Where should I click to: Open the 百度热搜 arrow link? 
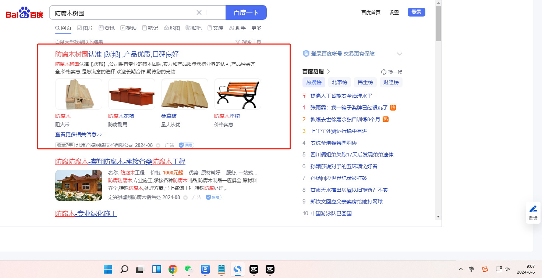pos(329,72)
